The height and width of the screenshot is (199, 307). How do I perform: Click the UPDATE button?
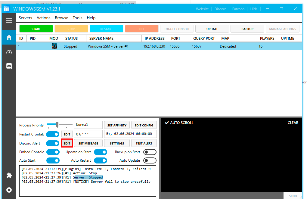pos(212,29)
